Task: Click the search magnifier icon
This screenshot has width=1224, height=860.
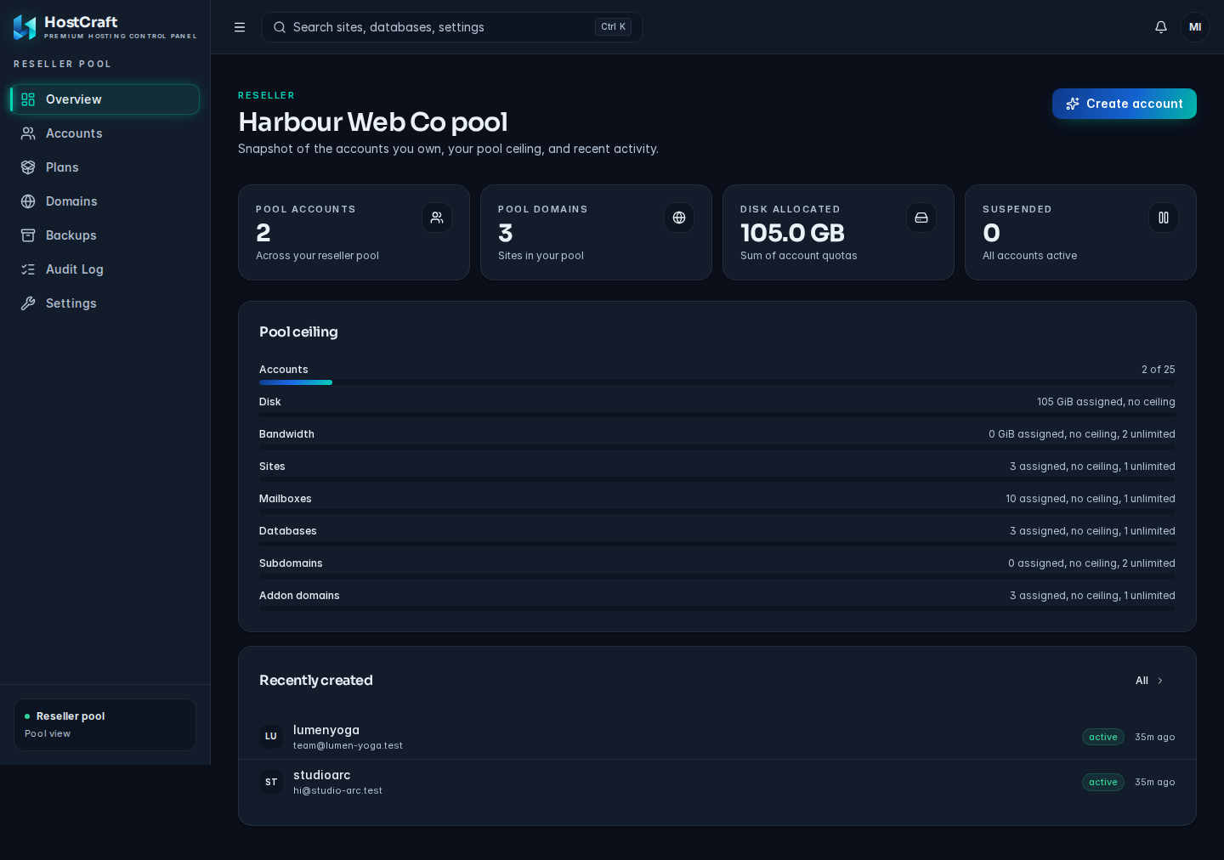Action: pos(280,27)
